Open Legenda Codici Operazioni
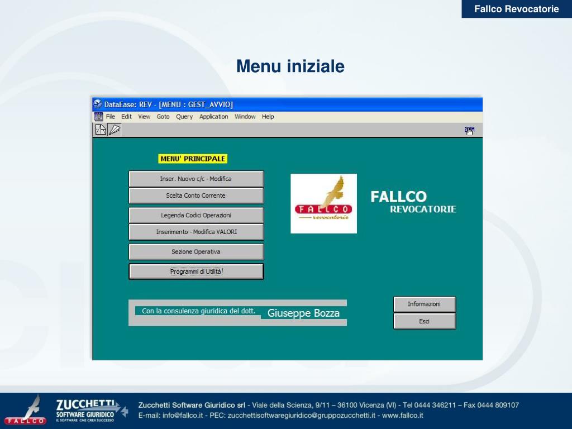The width and height of the screenshot is (572, 429). 196,215
